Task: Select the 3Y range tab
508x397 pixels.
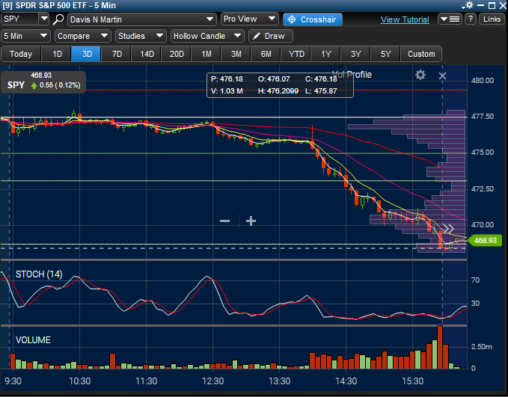Action: coord(355,54)
